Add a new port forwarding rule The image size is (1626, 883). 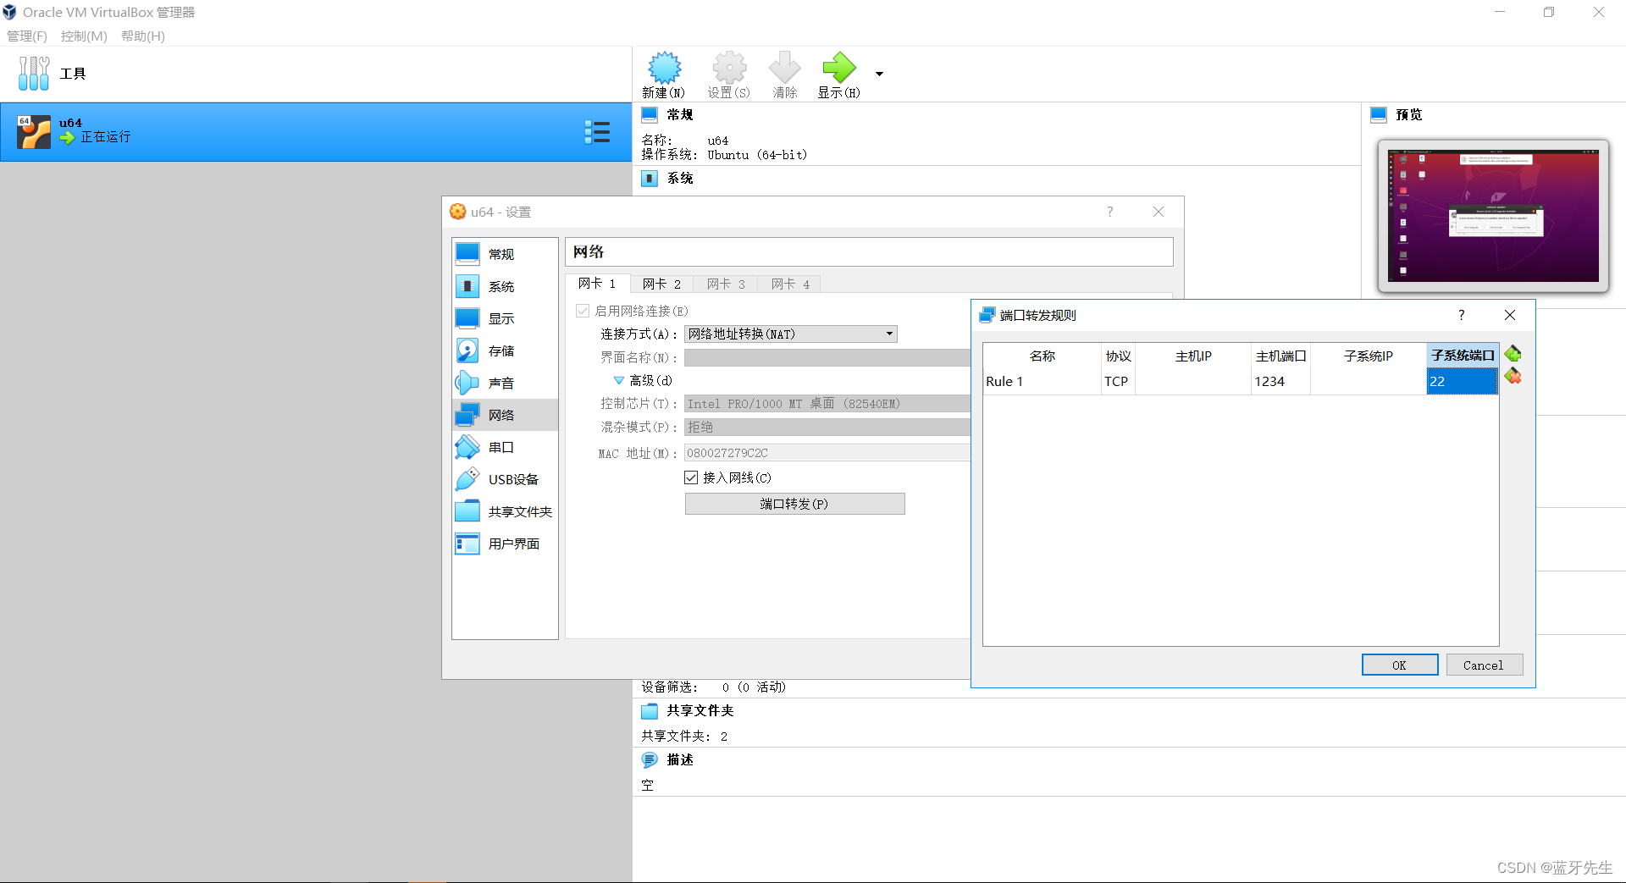(1513, 354)
